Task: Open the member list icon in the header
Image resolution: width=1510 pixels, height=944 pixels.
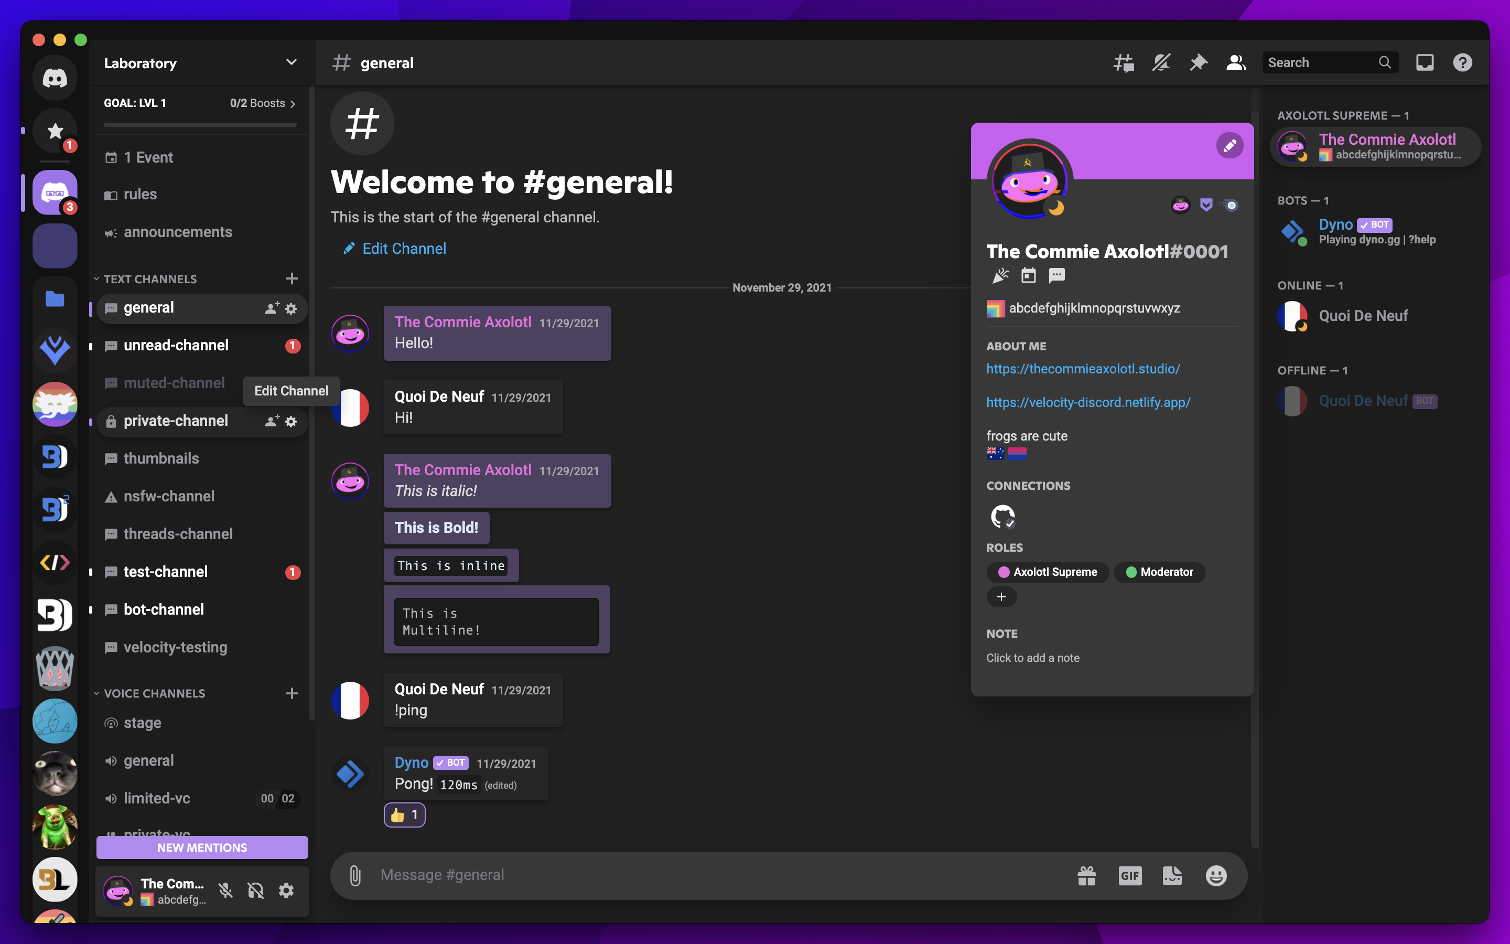Action: (1236, 62)
